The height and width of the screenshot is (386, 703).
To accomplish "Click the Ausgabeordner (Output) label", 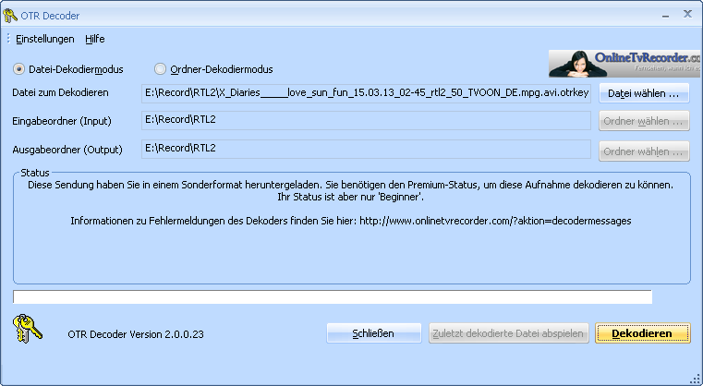I will (x=67, y=150).
